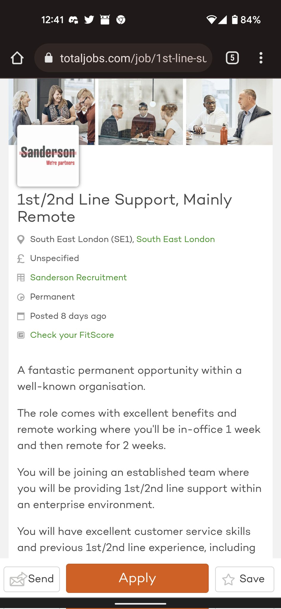
Task: Save this job with the star button
Action: point(244,579)
